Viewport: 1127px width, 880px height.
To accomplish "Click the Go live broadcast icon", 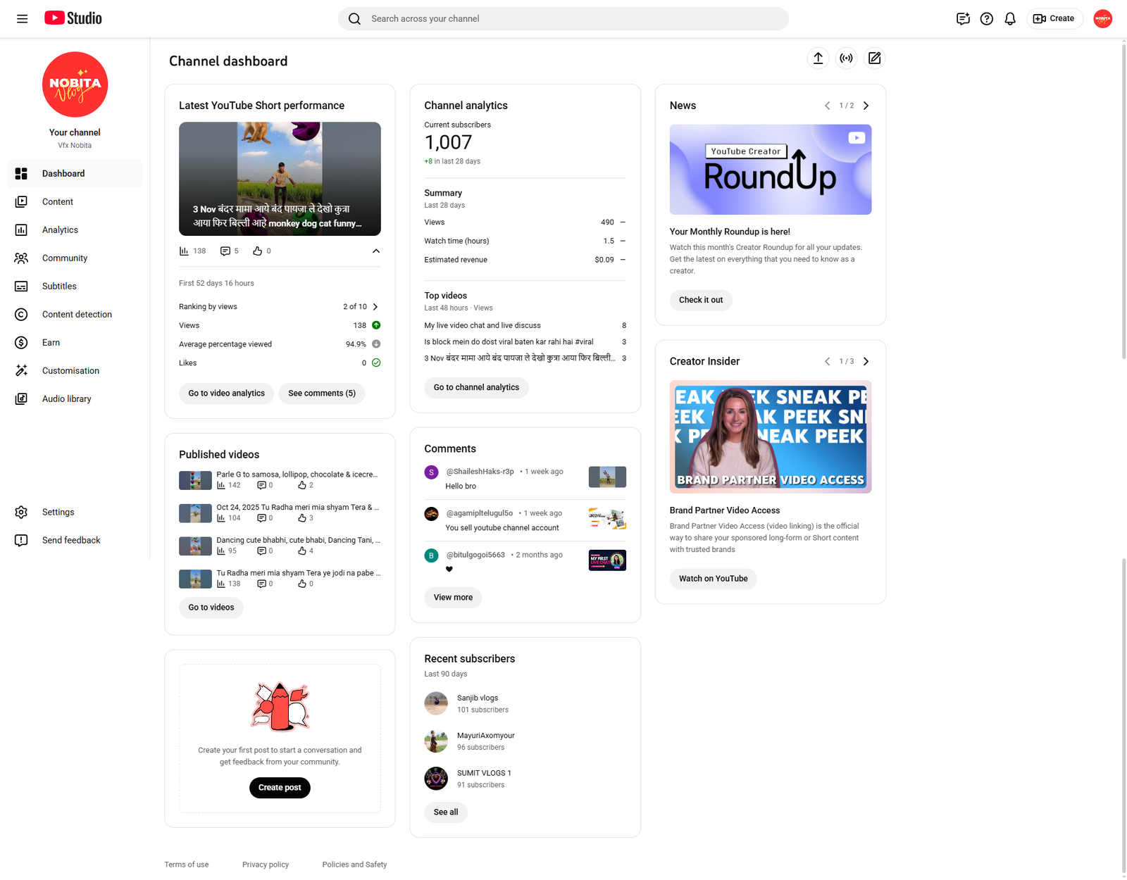I will (x=846, y=58).
